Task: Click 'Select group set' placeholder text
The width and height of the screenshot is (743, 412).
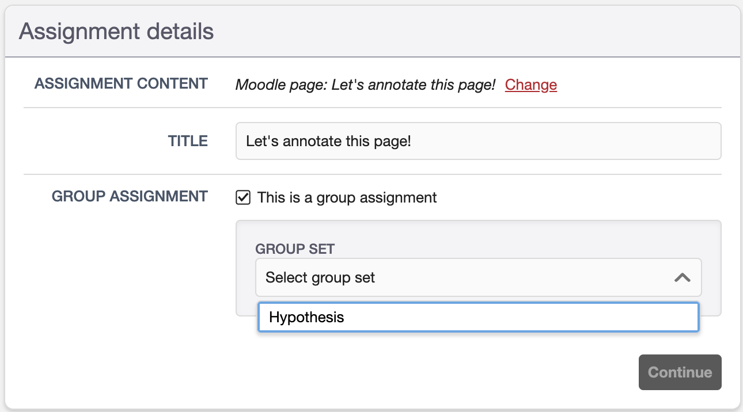Action: click(320, 278)
